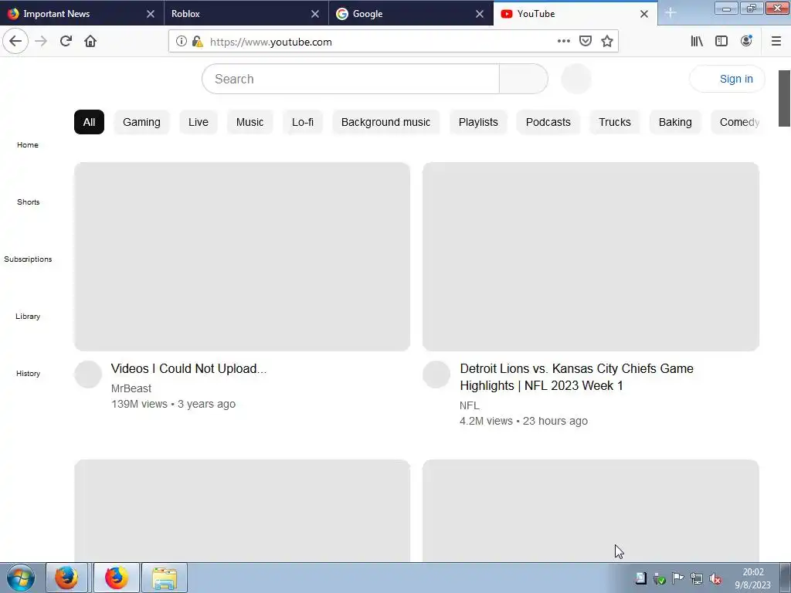Open Windows Explorer folder taskbar icon
This screenshot has width=791, height=593.
[165, 578]
